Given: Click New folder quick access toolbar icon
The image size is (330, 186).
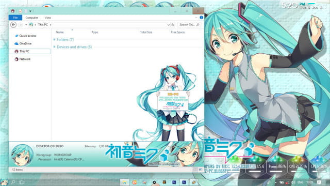Looking at the screenshot, I should 25,11.
